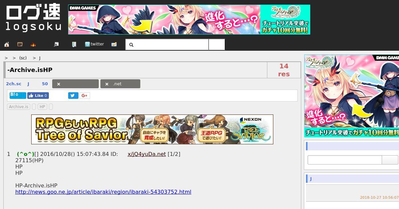Open poster ID x/jQ4yuDa.net link
This screenshot has width=399, height=209.
[x=147, y=154]
